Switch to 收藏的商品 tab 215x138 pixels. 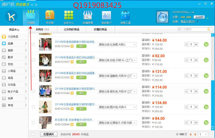click(x=100, y=29)
